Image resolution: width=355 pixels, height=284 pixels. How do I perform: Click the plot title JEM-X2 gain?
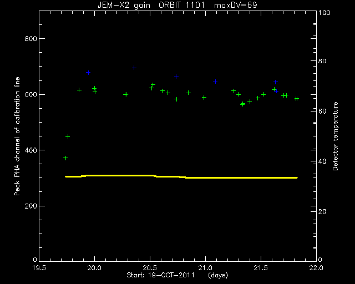pyautogui.click(x=124, y=5)
